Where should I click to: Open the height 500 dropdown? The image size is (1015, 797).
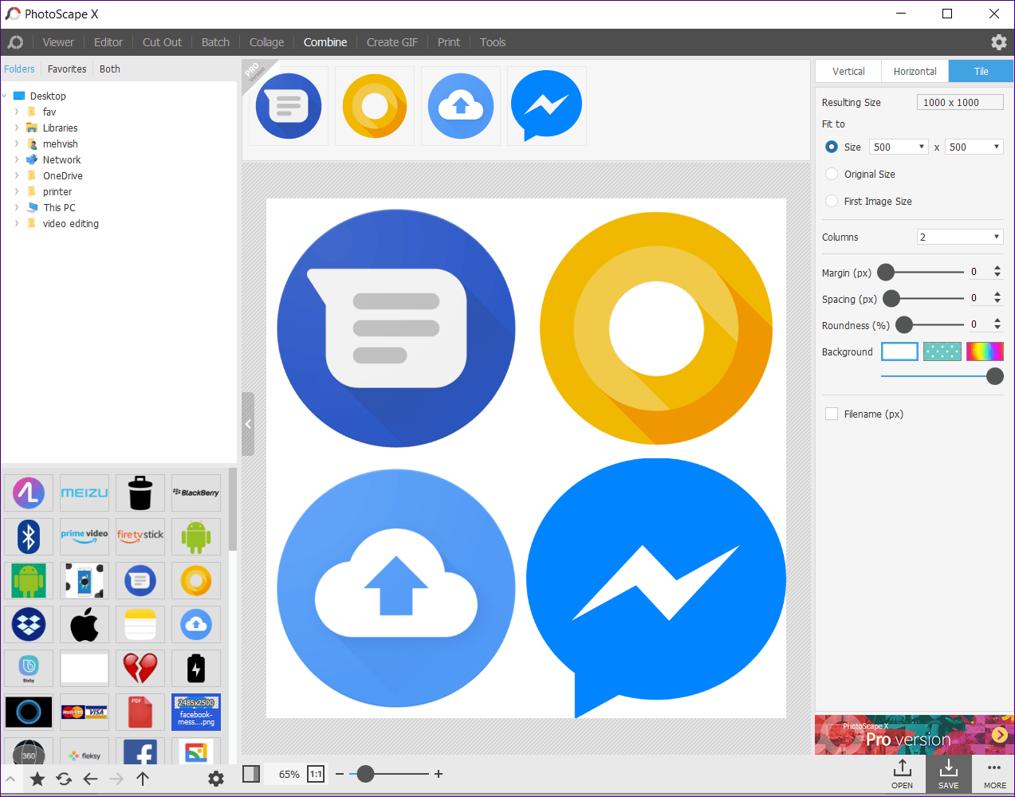(974, 147)
